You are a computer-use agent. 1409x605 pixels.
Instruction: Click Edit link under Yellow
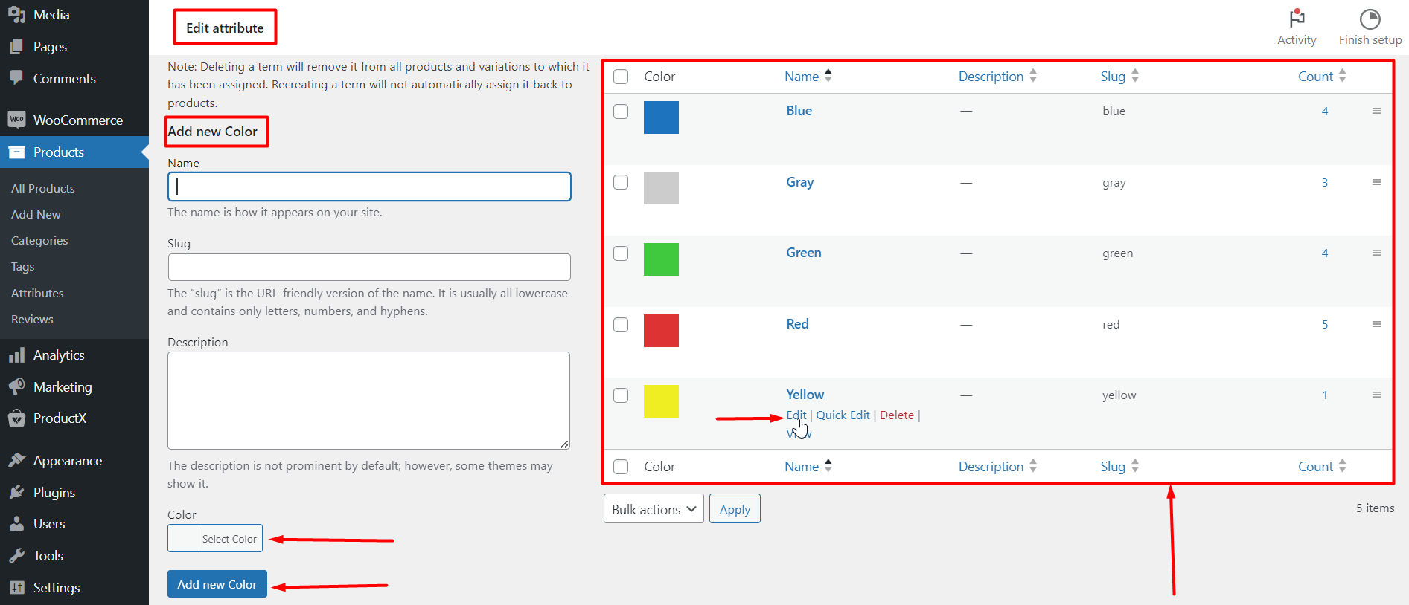[796, 415]
